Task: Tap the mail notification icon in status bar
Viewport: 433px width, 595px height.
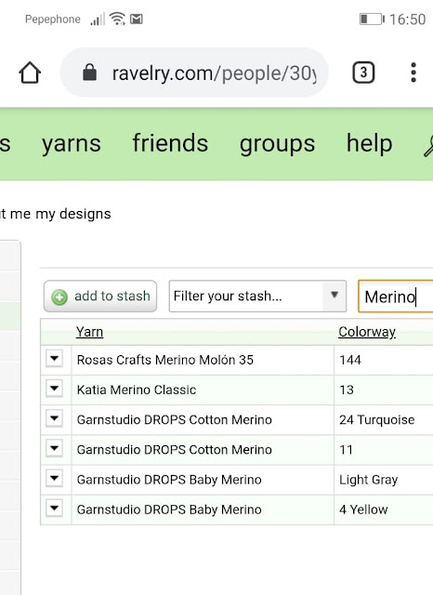Action: coord(136,19)
